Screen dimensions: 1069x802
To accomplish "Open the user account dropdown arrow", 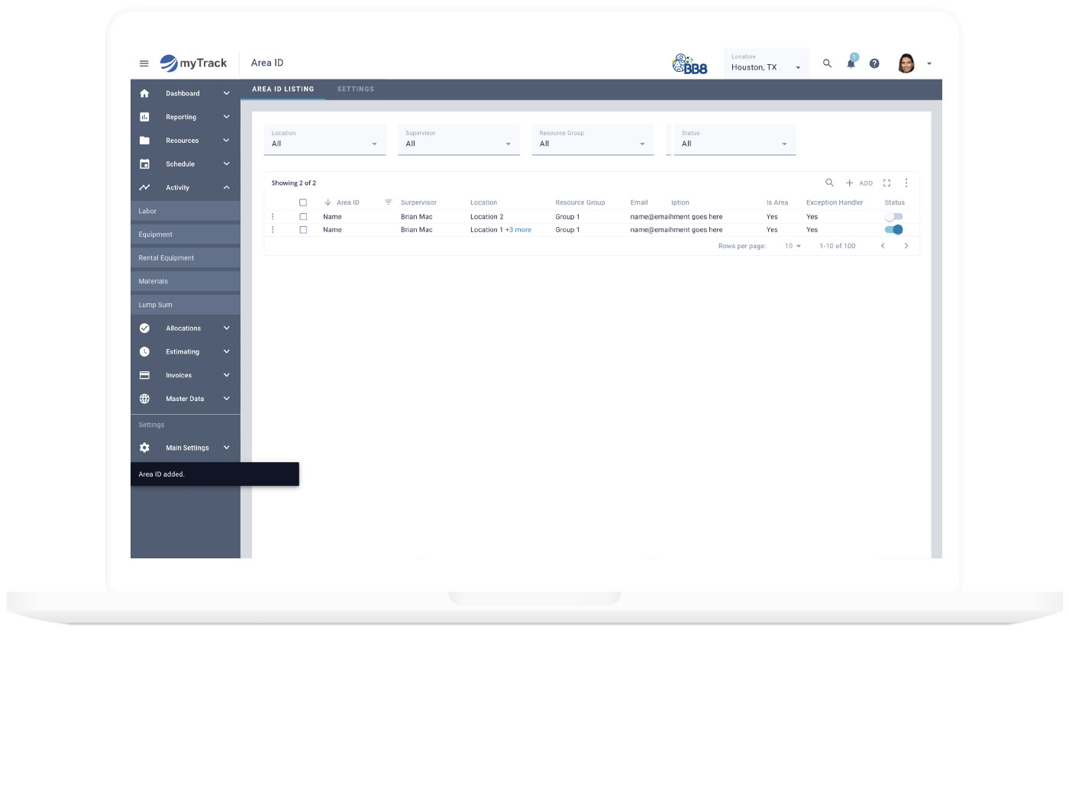I will coord(929,64).
